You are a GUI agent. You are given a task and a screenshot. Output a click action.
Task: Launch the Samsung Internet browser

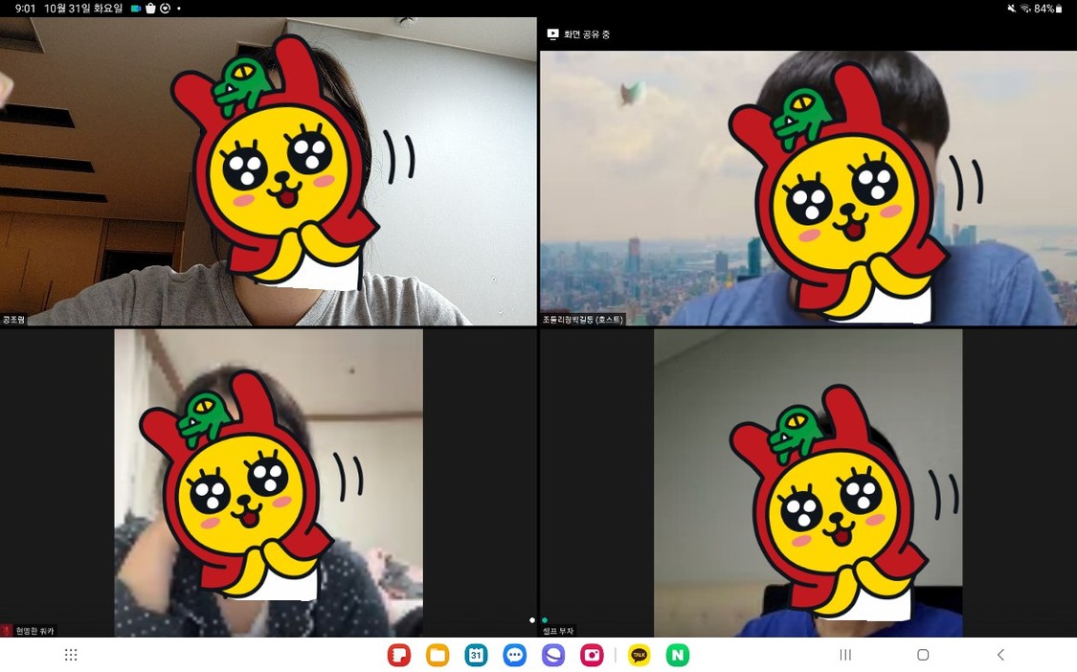click(553, 655)
